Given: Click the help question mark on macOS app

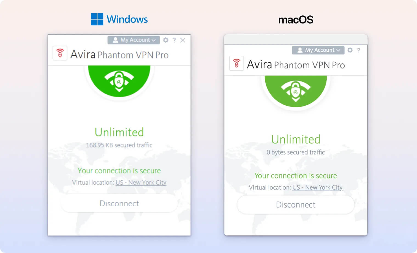Looking at the screenshot, I should point(359,50).
